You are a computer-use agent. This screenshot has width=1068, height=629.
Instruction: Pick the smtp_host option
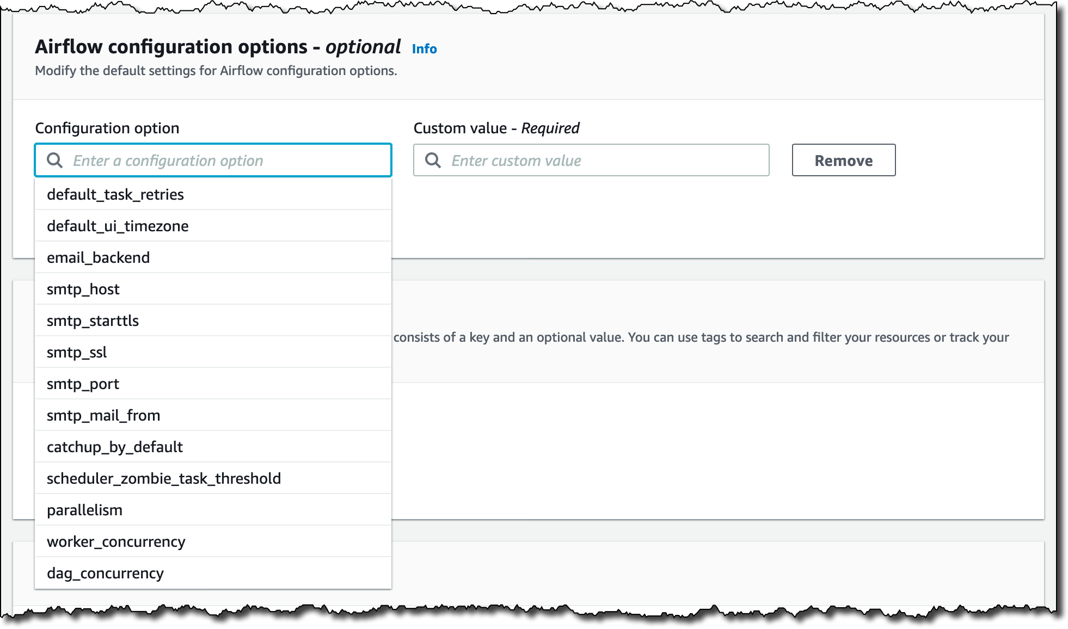click(x=83, y=289)
